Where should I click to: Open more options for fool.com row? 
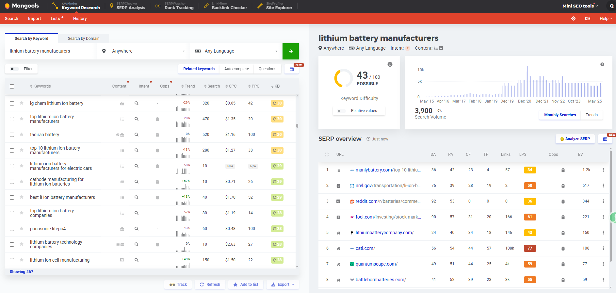603,217
